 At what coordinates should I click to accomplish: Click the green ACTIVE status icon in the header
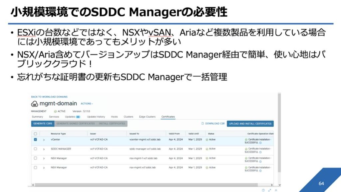tap(55, 111)
